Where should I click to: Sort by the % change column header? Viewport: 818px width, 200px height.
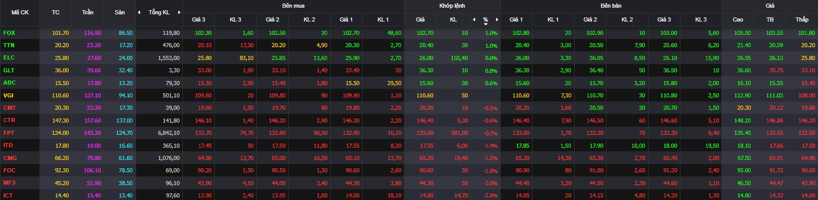(485, 19)
